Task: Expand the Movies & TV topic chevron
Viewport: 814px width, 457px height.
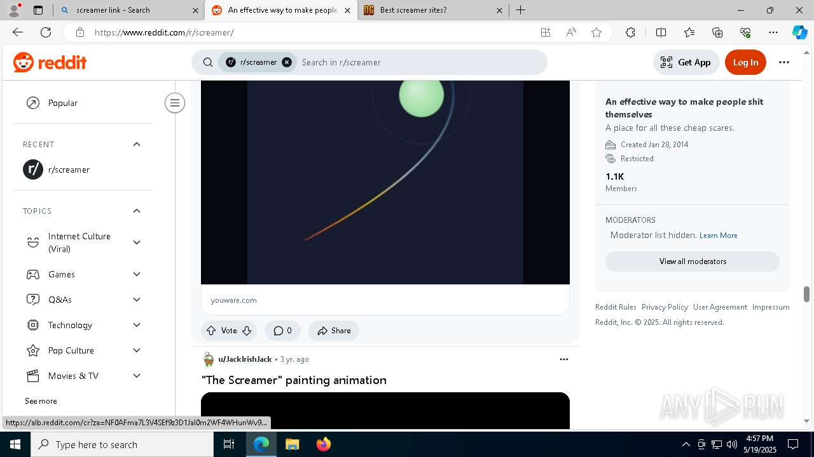Action: click(x=137, y=376)
